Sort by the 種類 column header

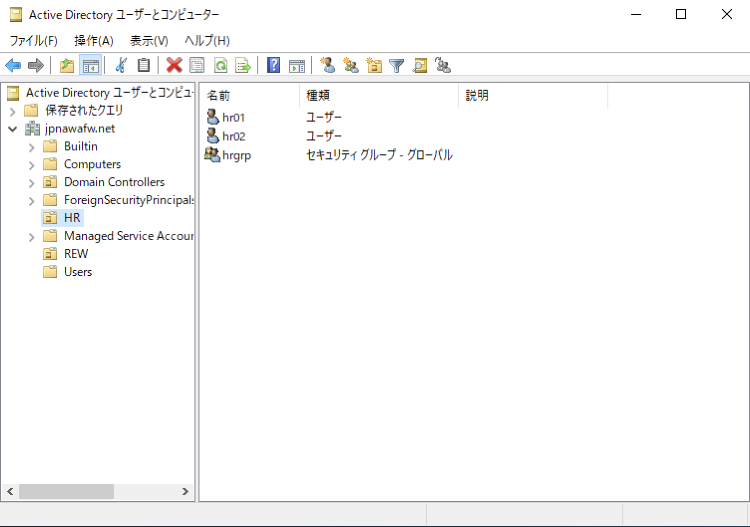coord(379,95)
